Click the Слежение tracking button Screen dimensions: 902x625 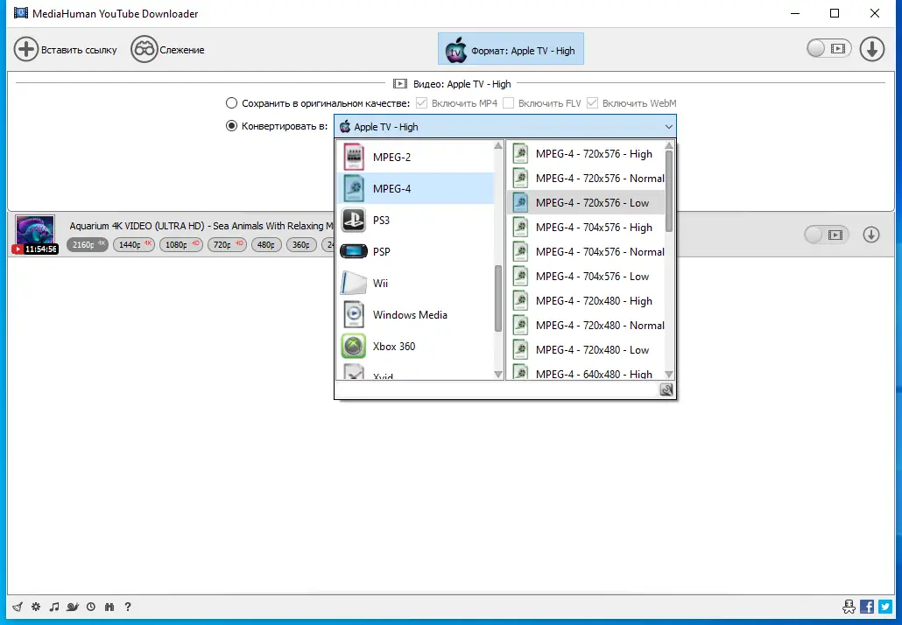point(168,49)
